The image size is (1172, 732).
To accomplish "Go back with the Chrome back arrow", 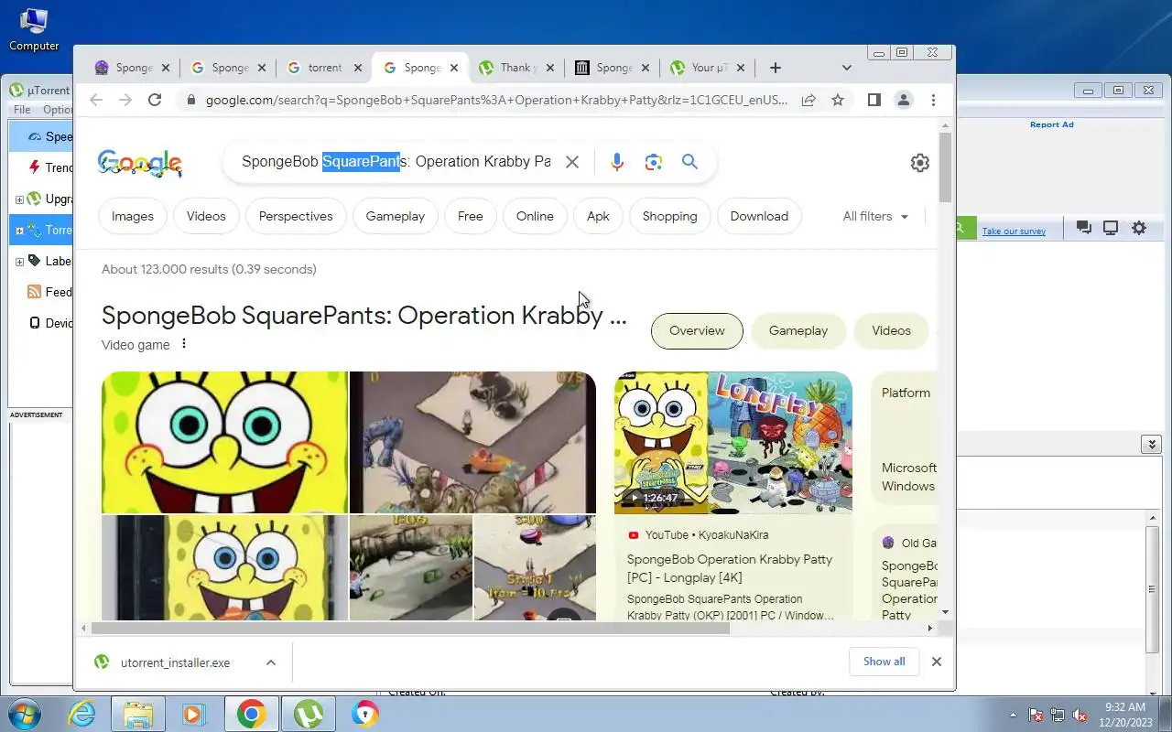I will pyautogui.click(x=96, y=100).
